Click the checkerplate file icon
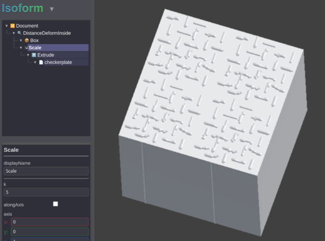The width and height of the screenshot is (325, 241). pos(41,62)
